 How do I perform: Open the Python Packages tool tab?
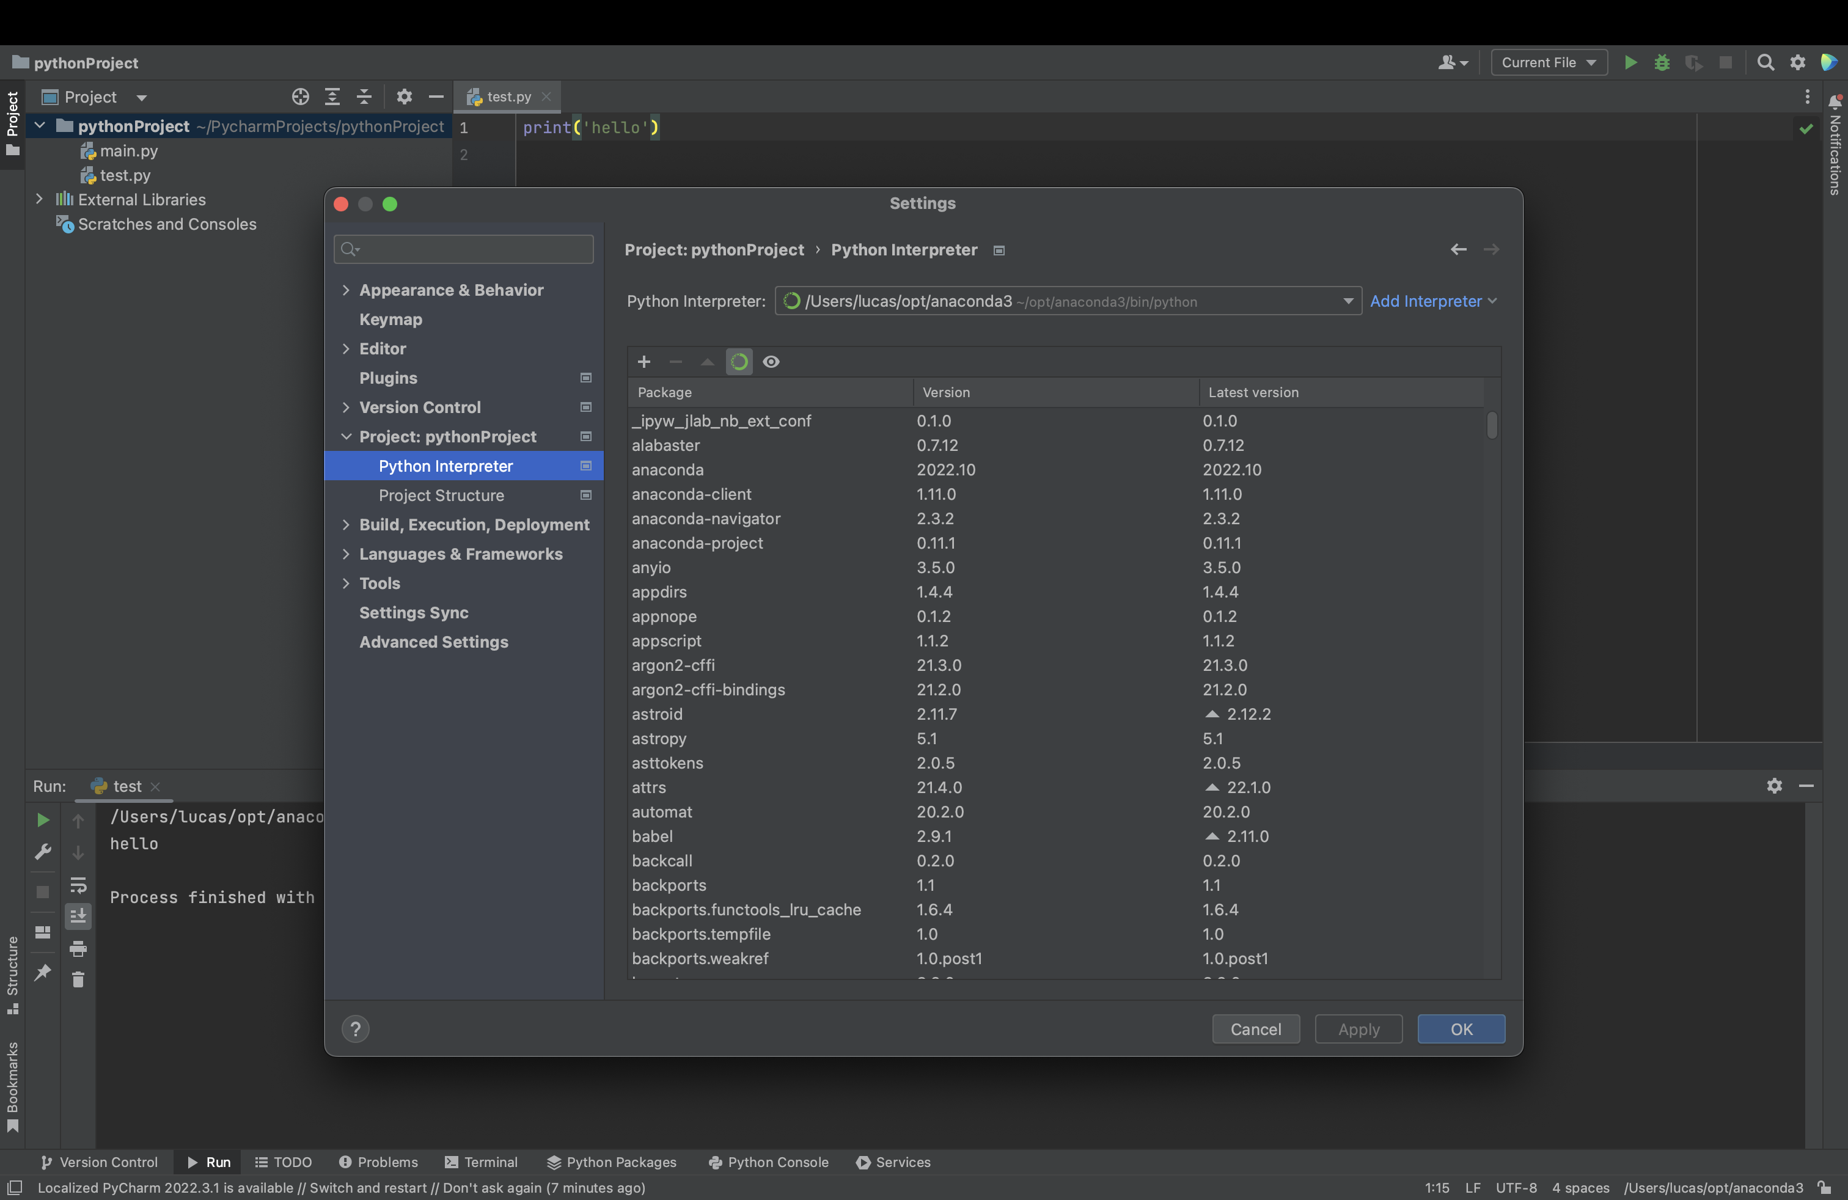[612, 1162]
